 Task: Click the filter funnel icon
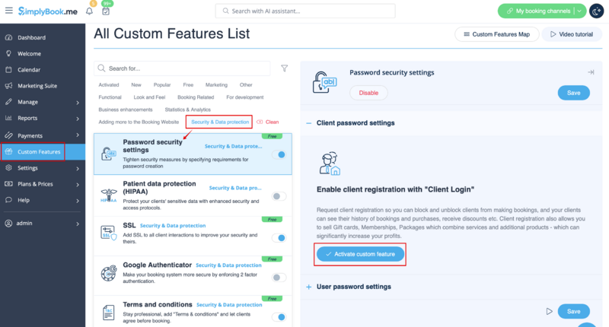point(284,68)
